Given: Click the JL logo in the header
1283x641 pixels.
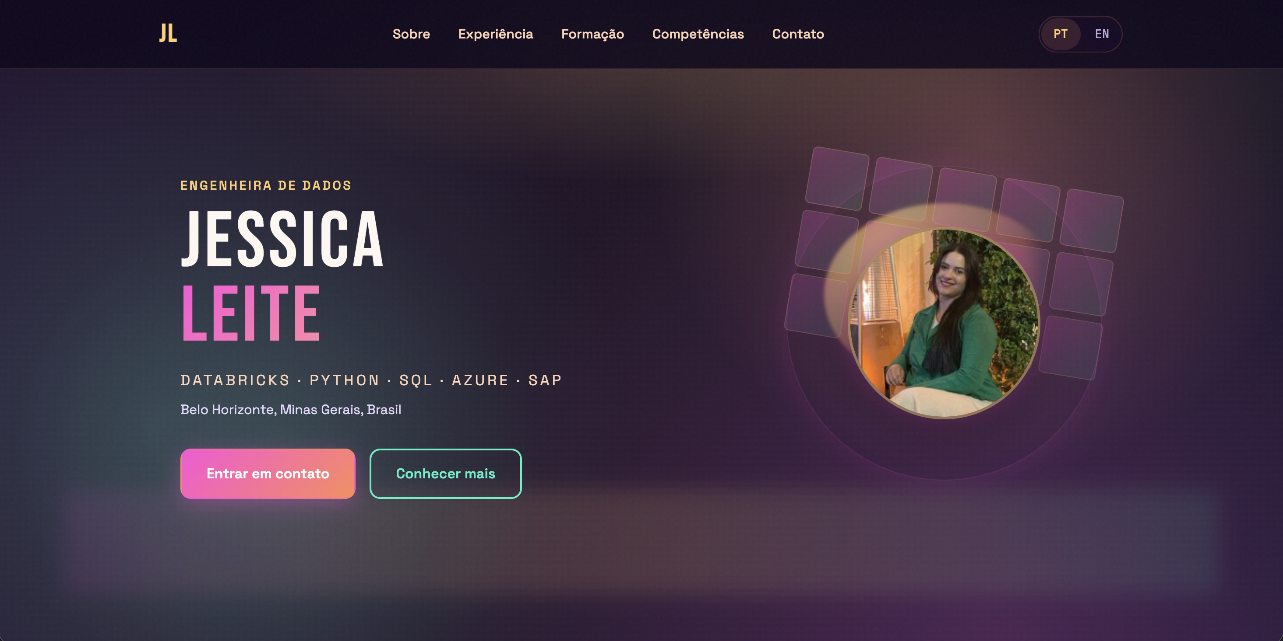Looking at the screenshot, I should tap(168, 33).
